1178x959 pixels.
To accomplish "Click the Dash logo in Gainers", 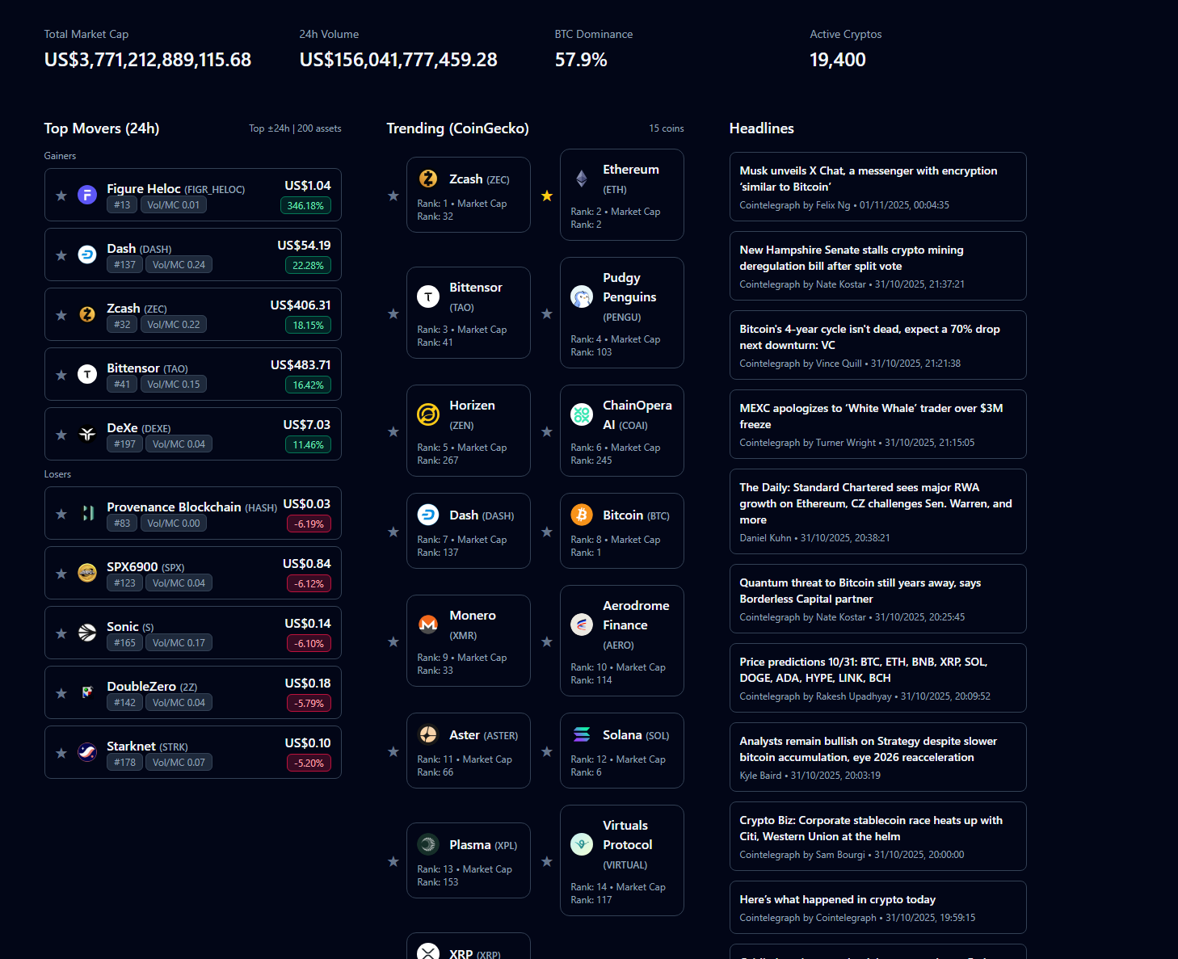I will pos(87,254).
